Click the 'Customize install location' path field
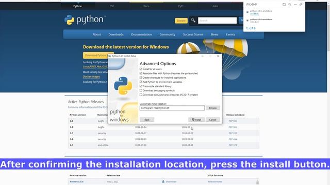Screen dimensions: 330x185 pyautogui.click(x=172, y=108)
